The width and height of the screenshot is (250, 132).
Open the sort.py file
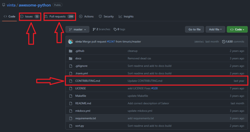pos(80,126)
